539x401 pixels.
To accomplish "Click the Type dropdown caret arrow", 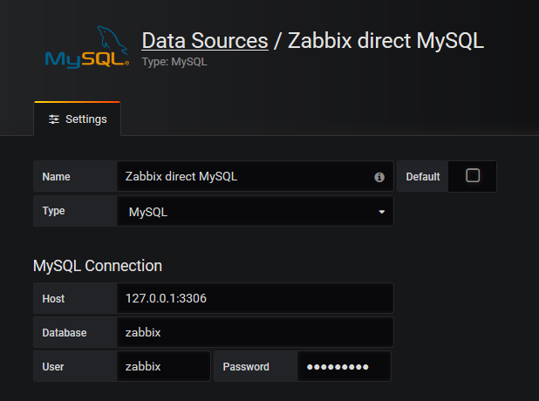I will [x=382, y=212].
